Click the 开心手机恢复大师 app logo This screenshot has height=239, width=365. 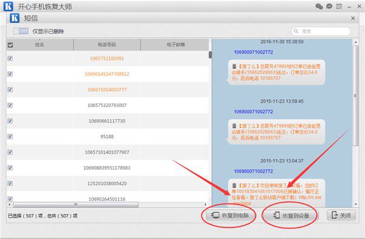point(8,6)
